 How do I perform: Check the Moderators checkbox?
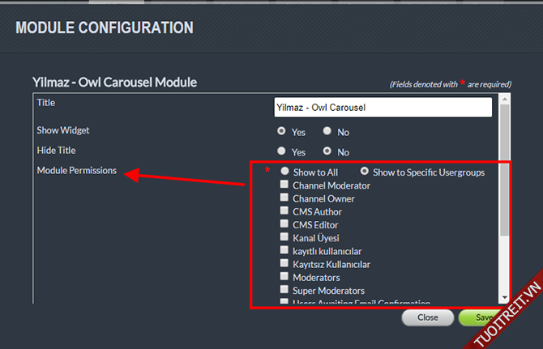(x=284, y=277)
